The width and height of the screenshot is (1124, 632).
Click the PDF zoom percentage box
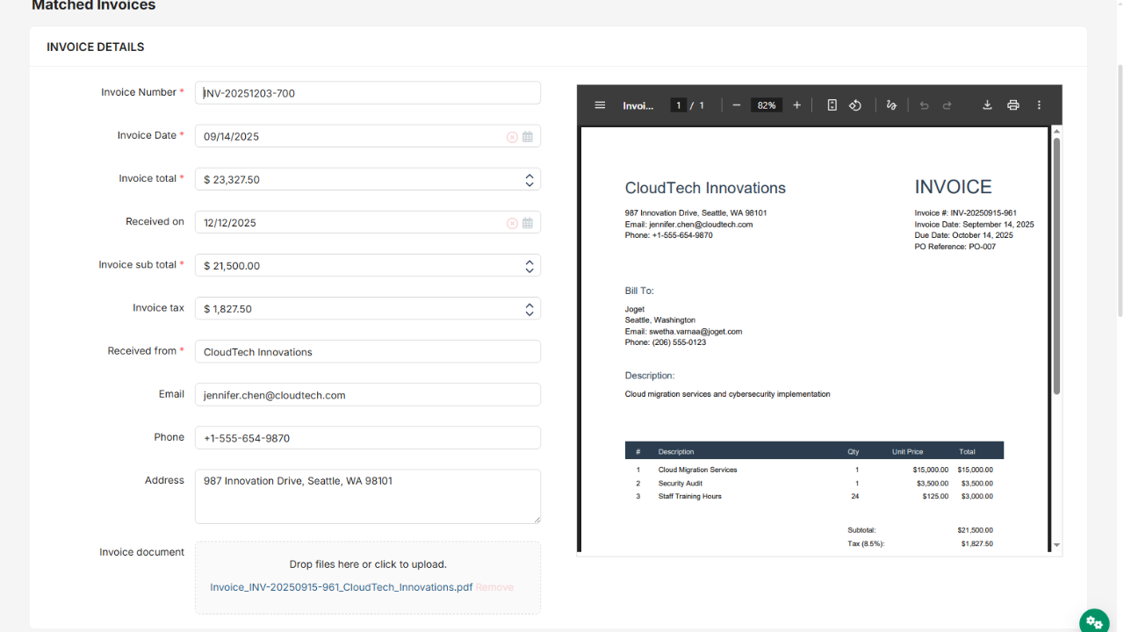767,105
